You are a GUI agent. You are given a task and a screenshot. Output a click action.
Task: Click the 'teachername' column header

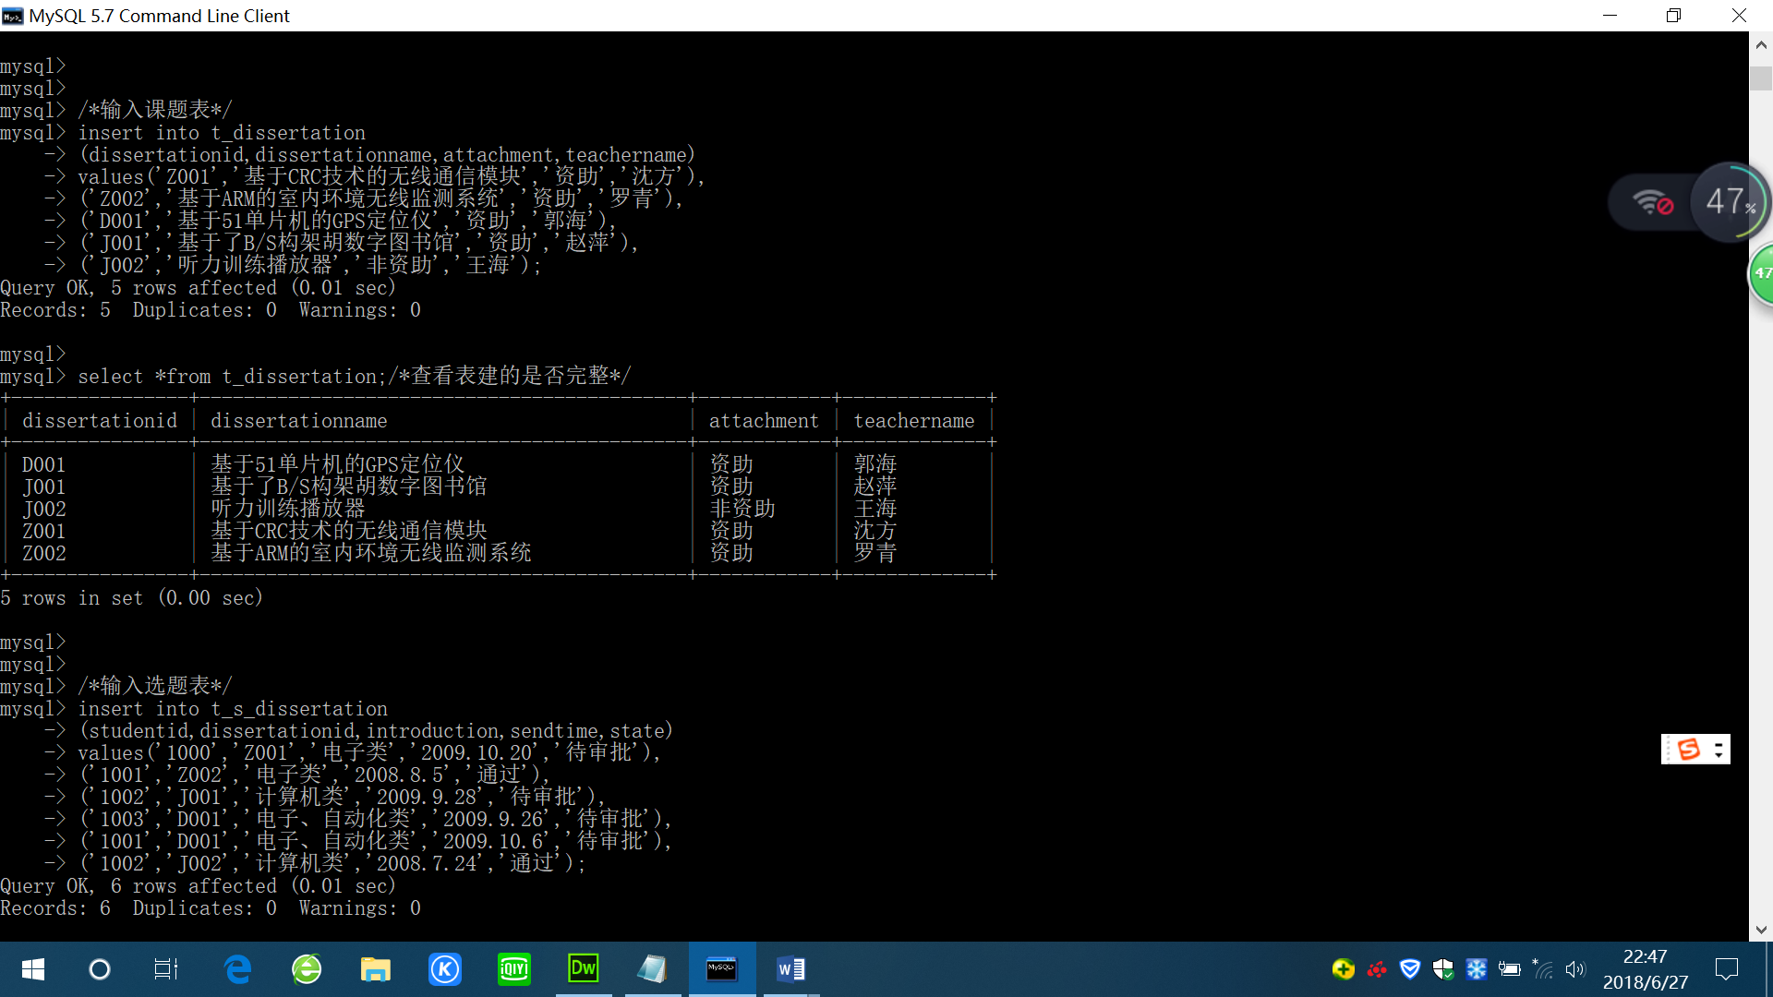pyautogui.click(x=914, y=421)
